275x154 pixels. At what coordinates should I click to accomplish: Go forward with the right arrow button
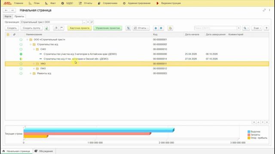click(x=12, y=10)
